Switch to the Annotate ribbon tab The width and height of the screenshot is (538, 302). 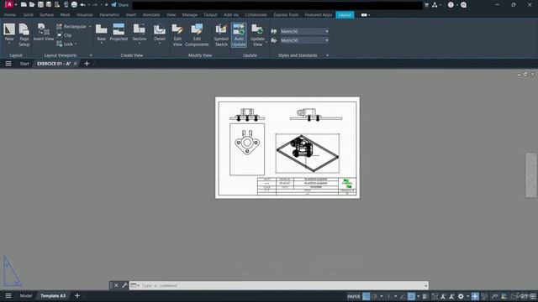click(151, 15)
